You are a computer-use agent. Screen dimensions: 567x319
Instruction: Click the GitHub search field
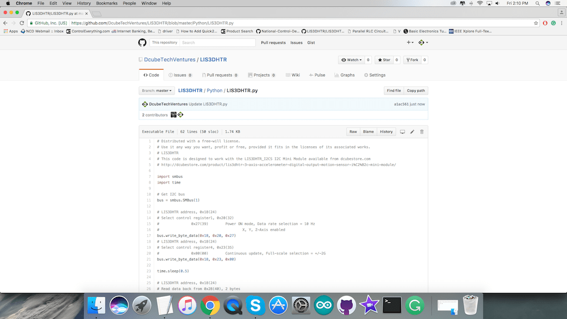(218, 42)
